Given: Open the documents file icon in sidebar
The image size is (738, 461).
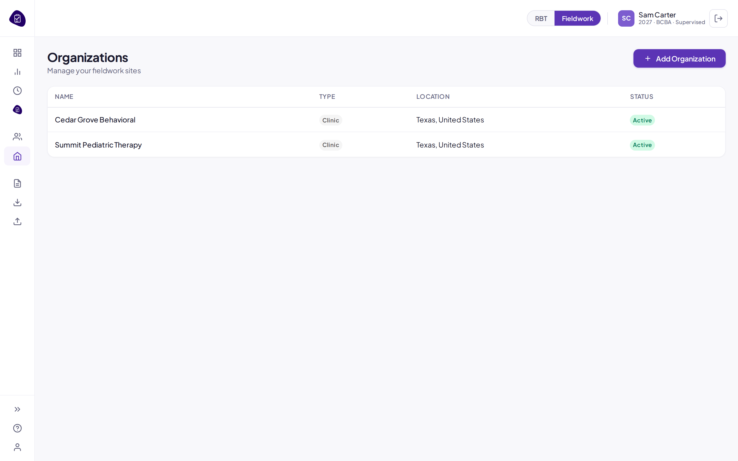Looking at the screenshot, I should [x=17, y=183].
